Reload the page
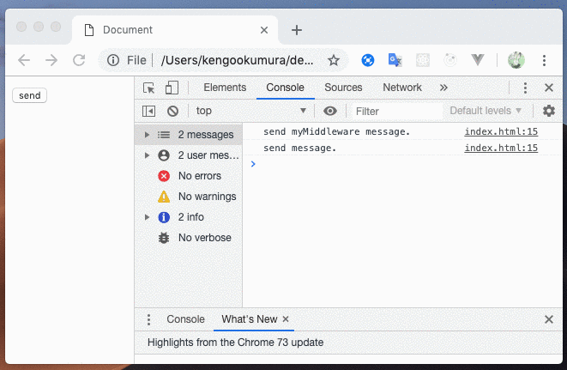This screenshot has height=370, width=567. [79, 60]
